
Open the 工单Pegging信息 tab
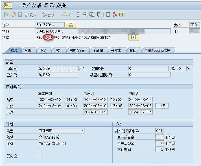pos(157,51)
